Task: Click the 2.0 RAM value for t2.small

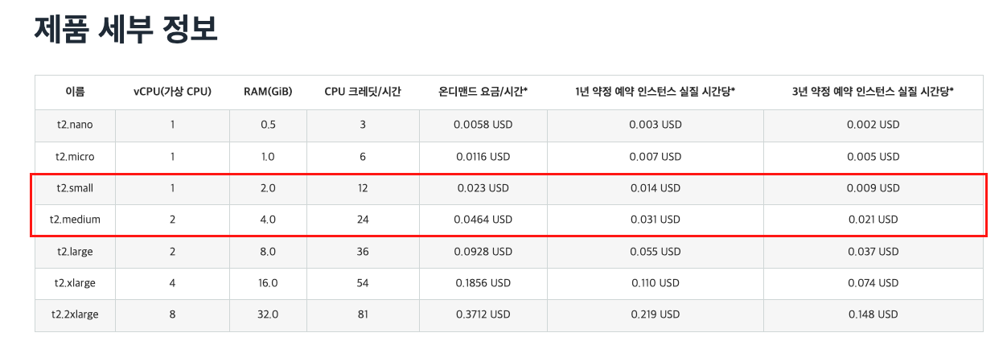Action: pos(268,188)
